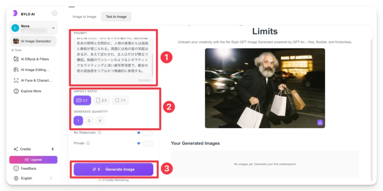
Task: Open AI Face & Character tools
Action: [x=33, y=80]
